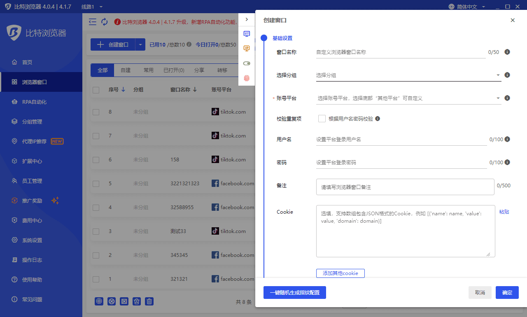Screen dimensions: 527x317
Task: Switch to the 已打开(0) tab
Action: (173, 70)
